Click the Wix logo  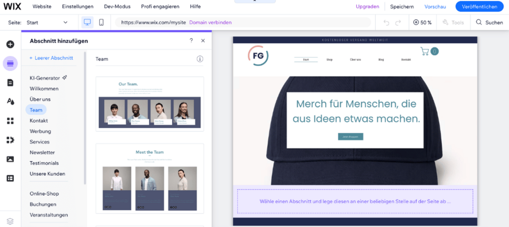click(12, 6)
